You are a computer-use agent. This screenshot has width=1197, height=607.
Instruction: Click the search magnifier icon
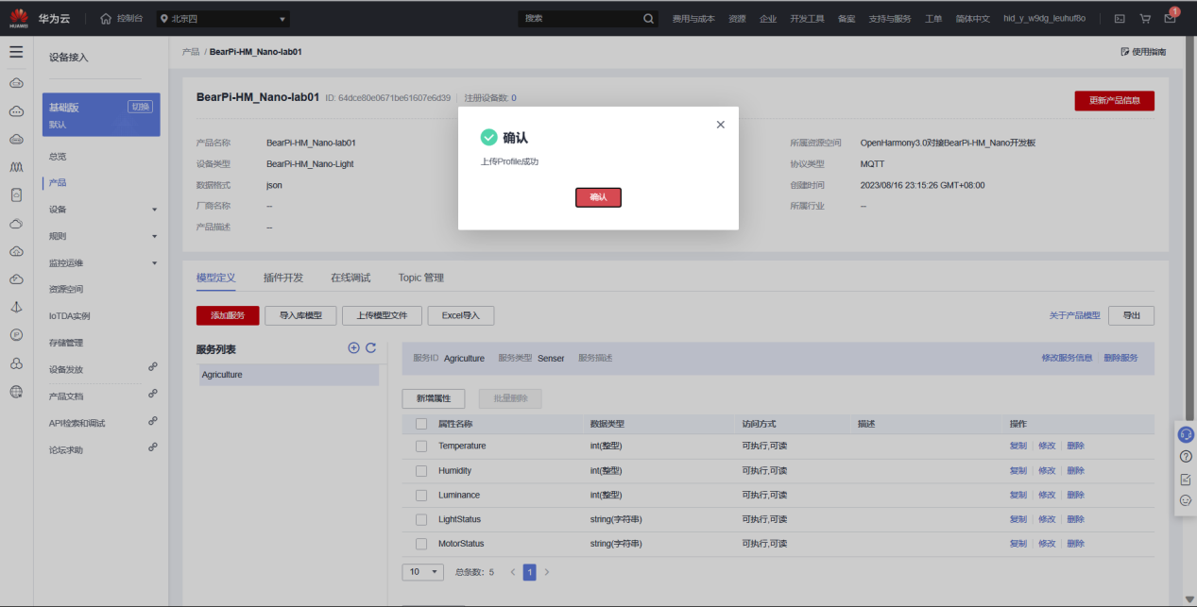click(x=648, y=18)
